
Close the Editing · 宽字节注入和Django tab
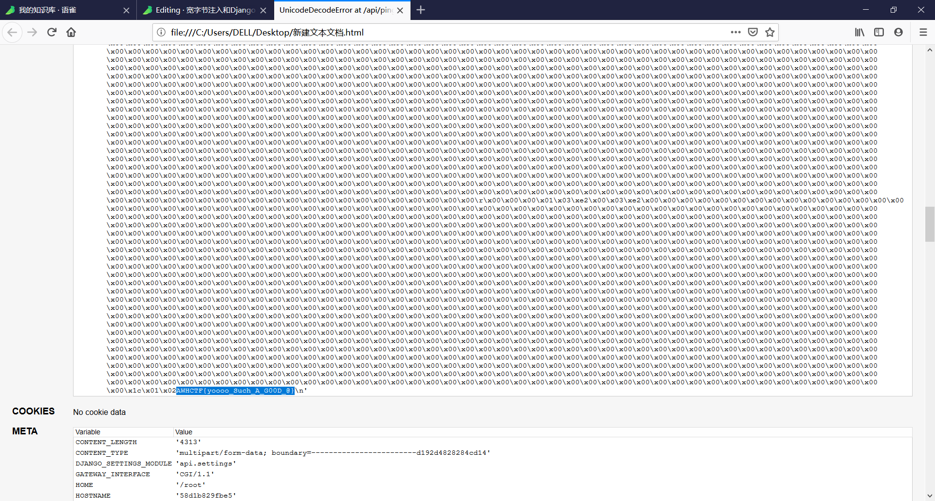click(263, 10)
